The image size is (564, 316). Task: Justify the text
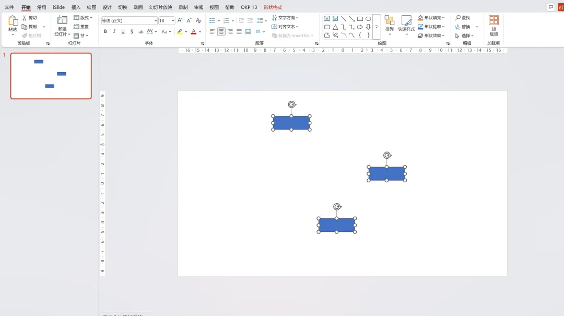(x=239, y=32)
